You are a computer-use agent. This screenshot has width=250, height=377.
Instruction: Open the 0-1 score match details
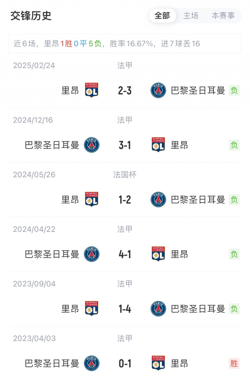(x=125, y=363)
